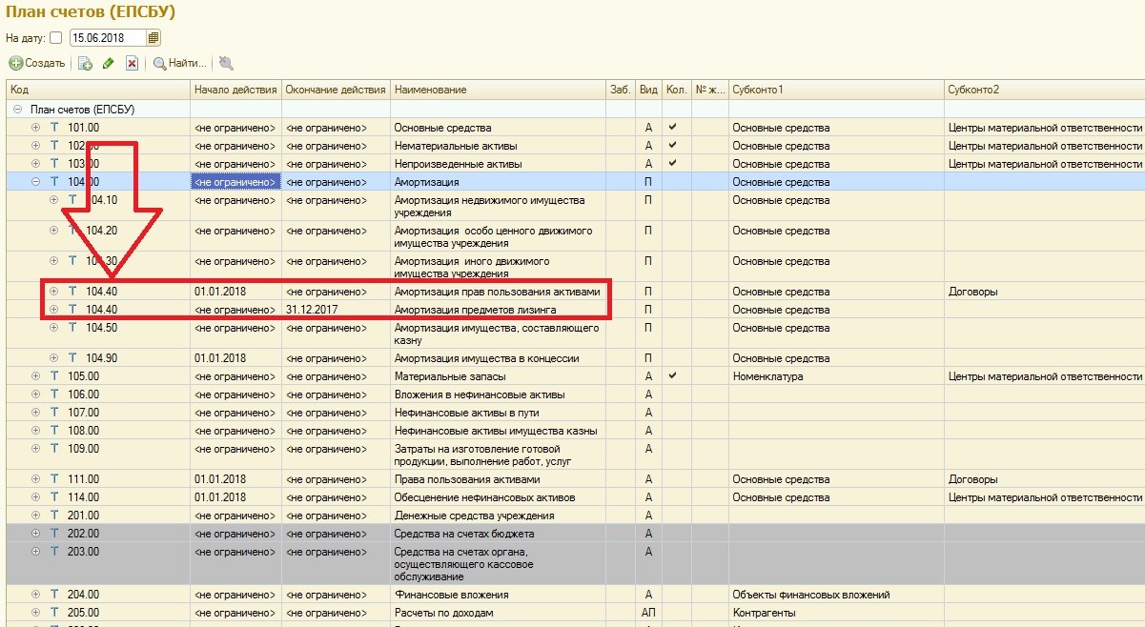Click the account icon of row 106.00
Screen dimensions: 1145x627
(54, 394)
